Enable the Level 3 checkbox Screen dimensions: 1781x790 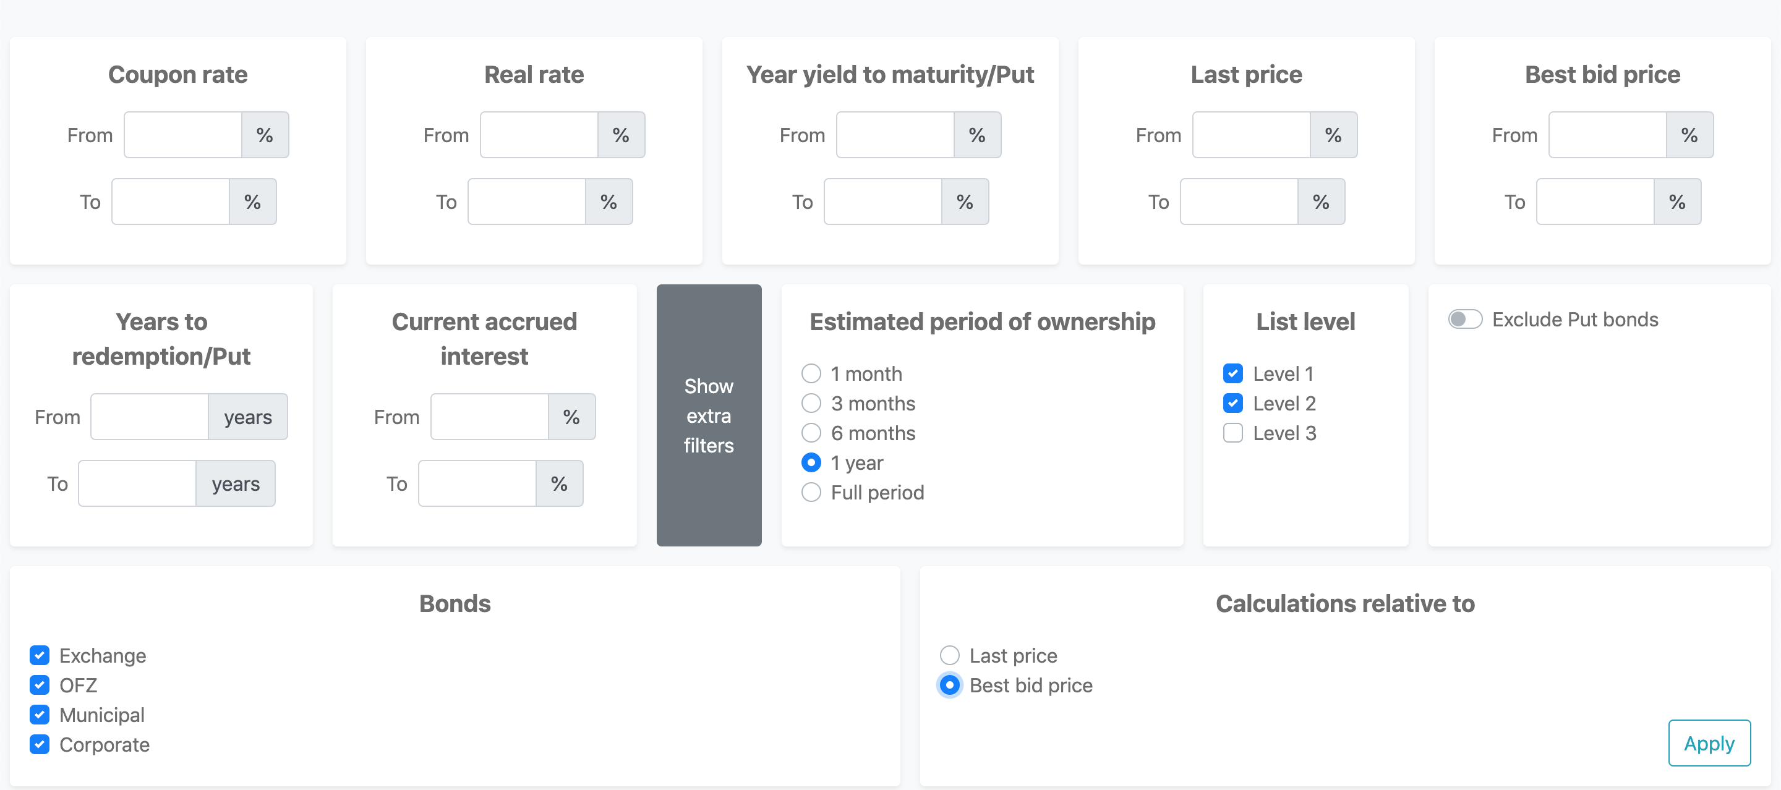(1232, 433)
